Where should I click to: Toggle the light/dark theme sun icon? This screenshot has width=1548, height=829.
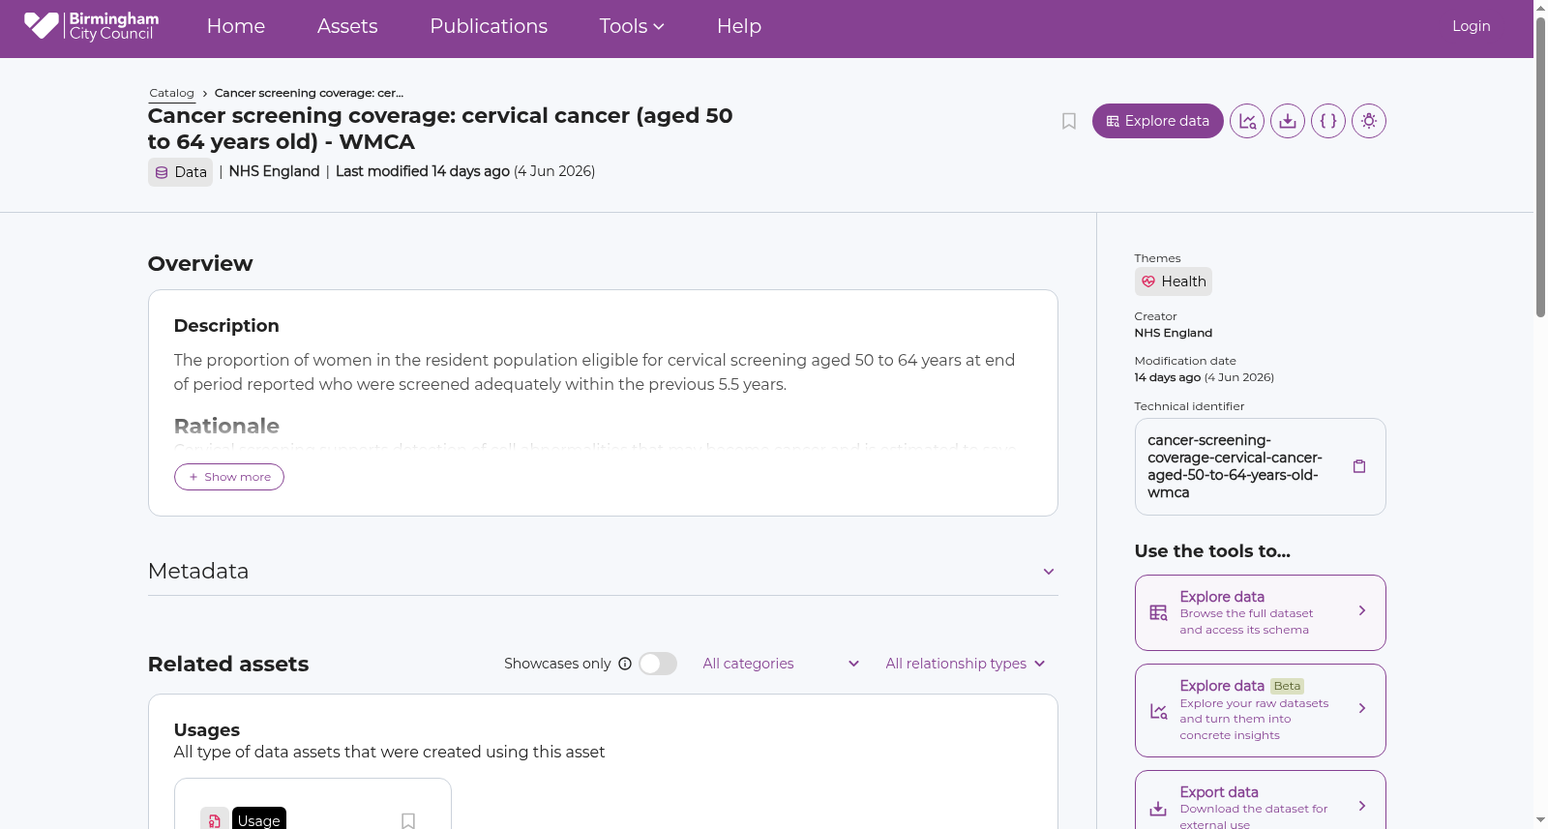click(x=1369, y=121)
